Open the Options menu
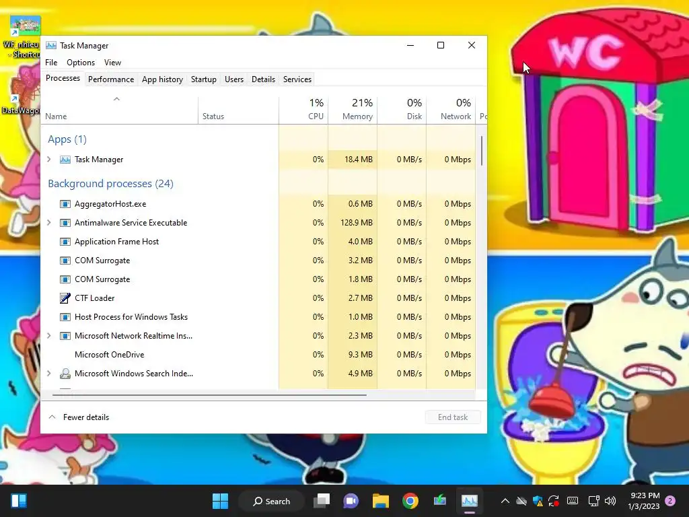This screenshot has height=517, width=689. pyautogui.click(x=81, y=63)
